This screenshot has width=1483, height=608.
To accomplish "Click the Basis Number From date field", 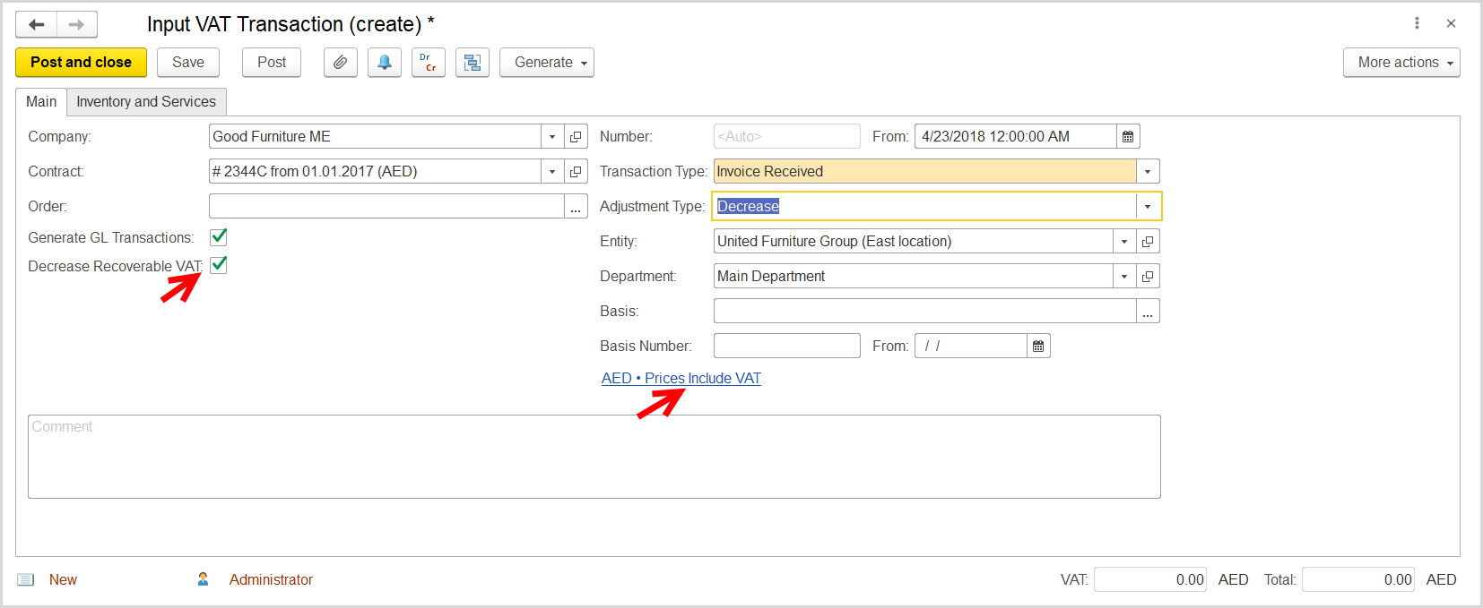I will tap(970, 347).
